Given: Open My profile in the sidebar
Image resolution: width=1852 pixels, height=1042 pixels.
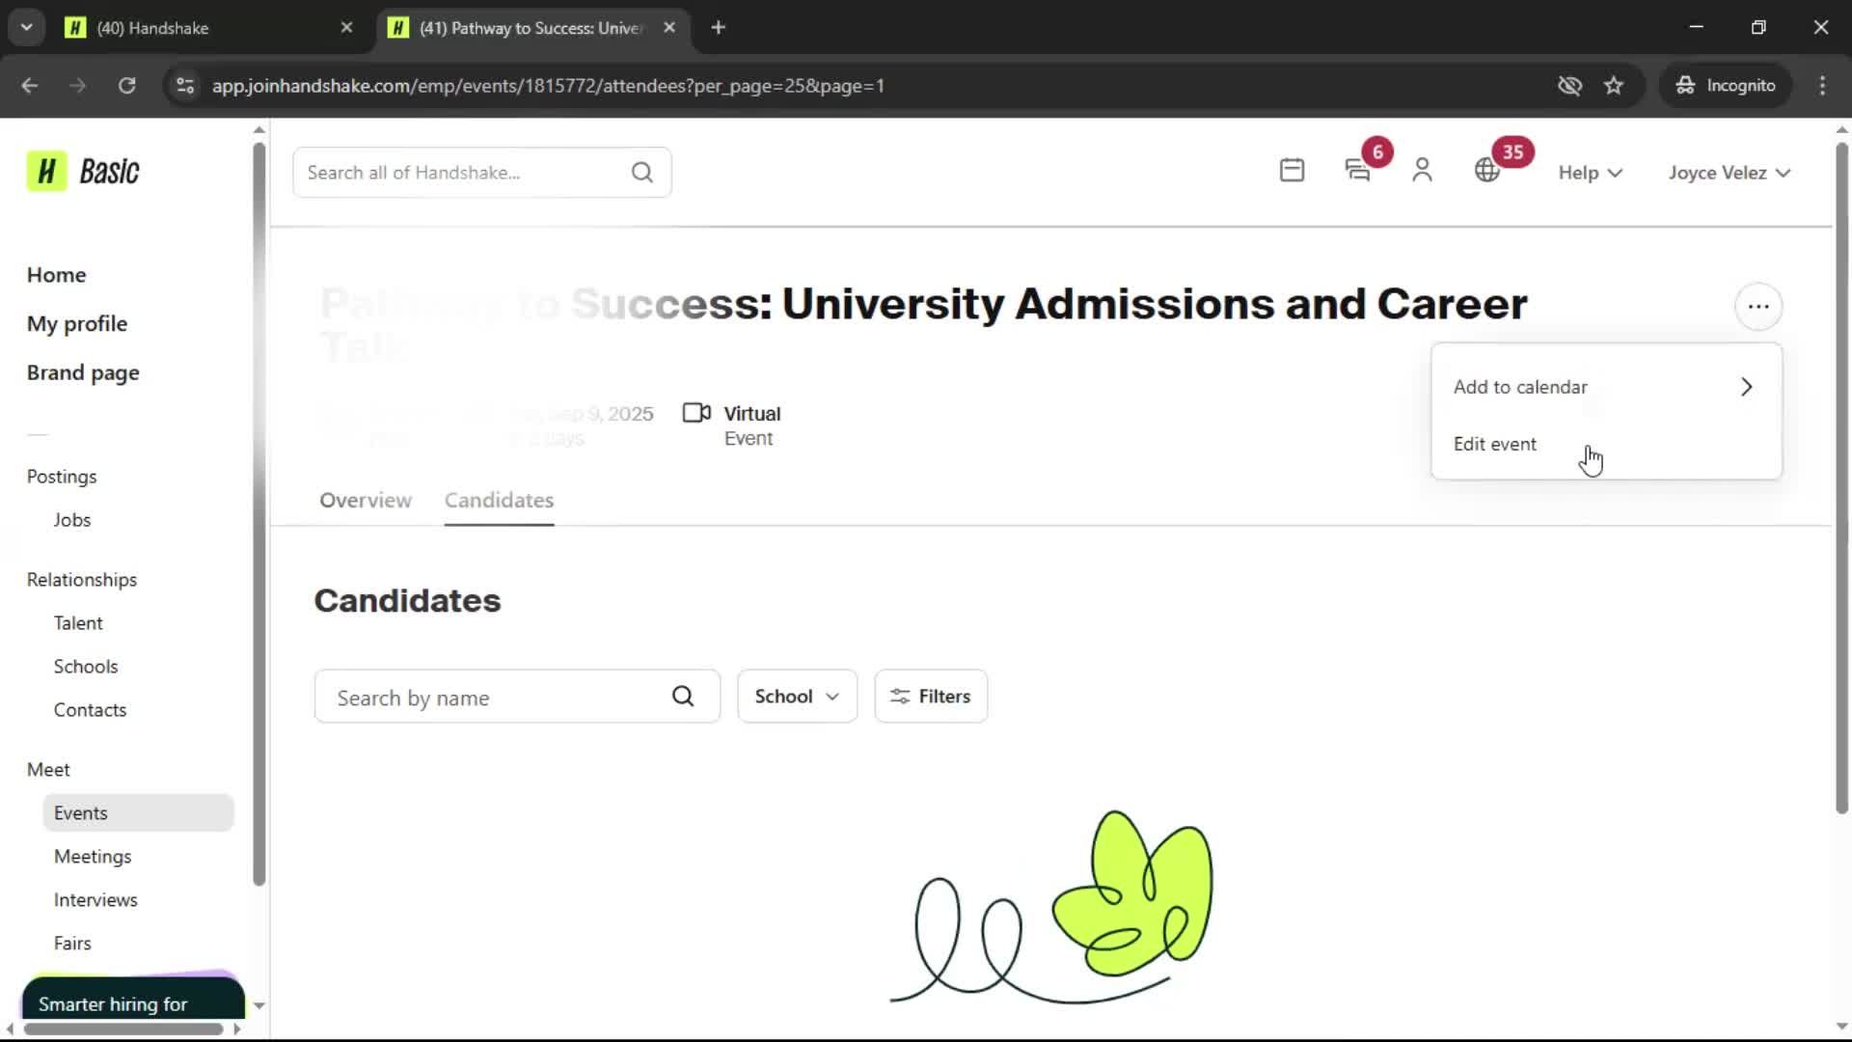Looking at the screenshot, I should (x=77, y=324).
